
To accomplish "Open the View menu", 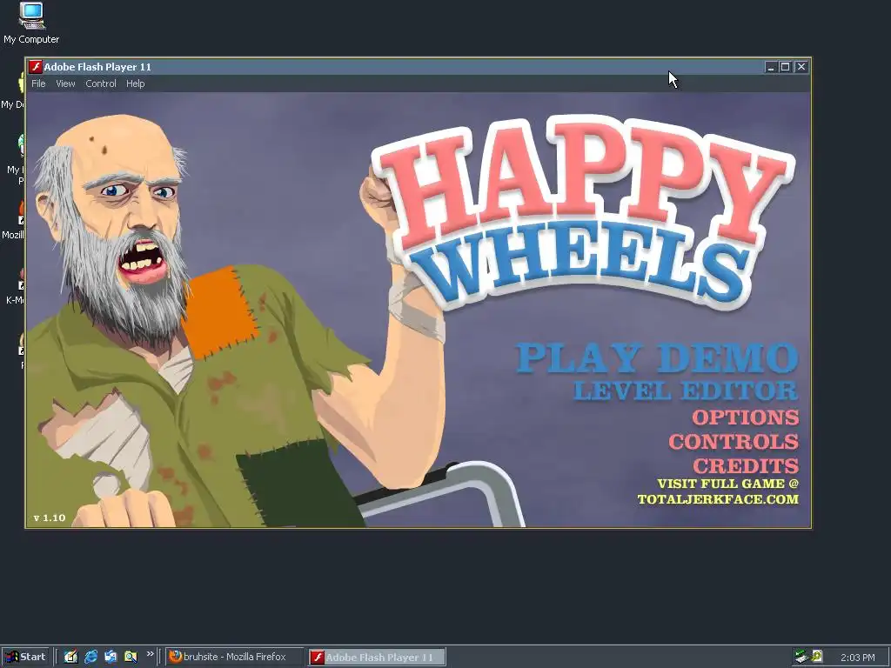I will click(65, 83).
